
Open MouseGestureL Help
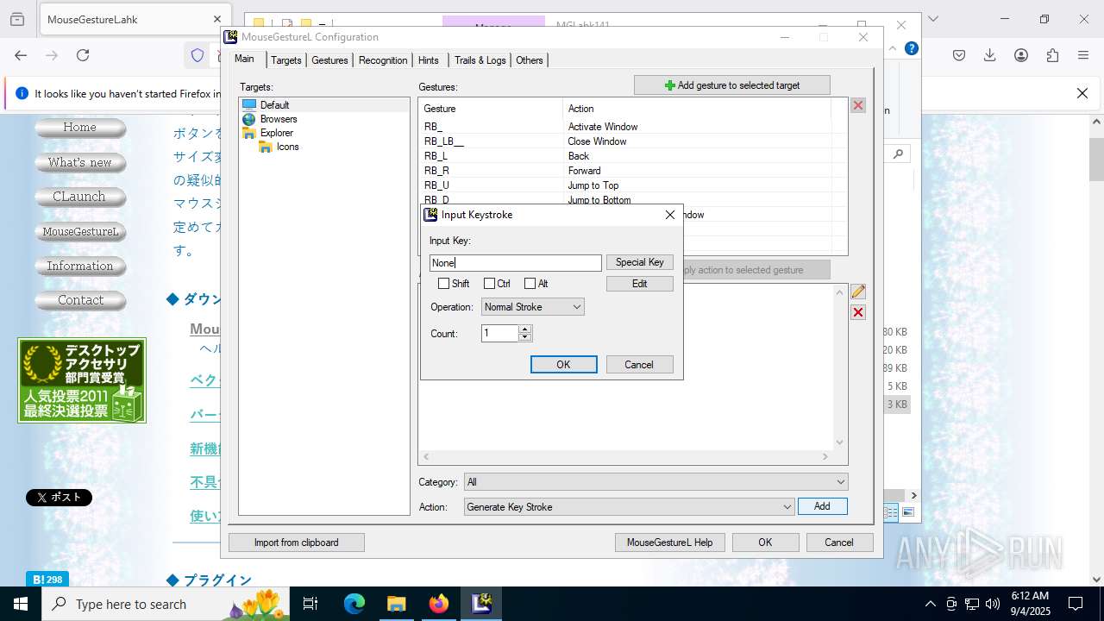pos(669,543)
